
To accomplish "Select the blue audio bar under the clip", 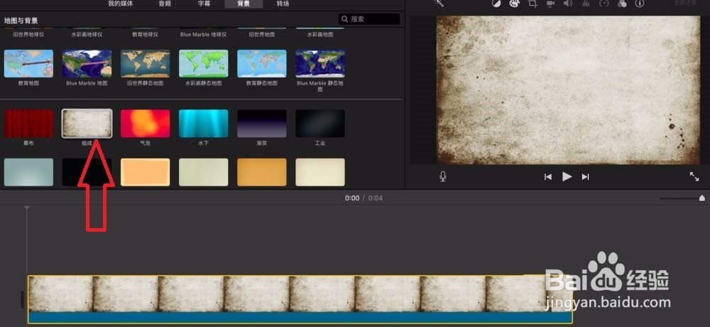I will tap(300, 318).
